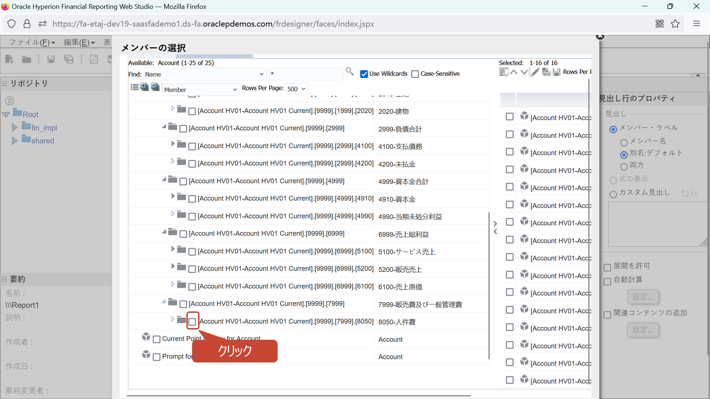This screenshot has height=399, width=710.
Task: Click the expand all members icon
Action: click(144, 87)
